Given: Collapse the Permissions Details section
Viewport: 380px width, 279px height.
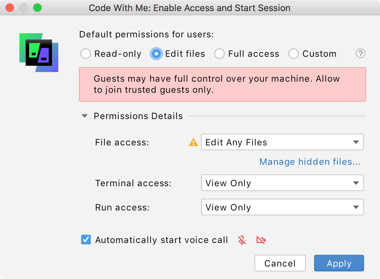Looking at the screenshot, I should click(x=84, y=116).
